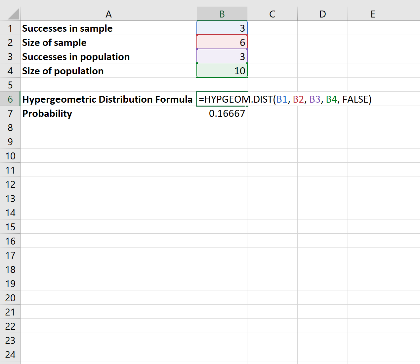Image resolution: width=420 pixels, height=364 pixels.
Task: Click inside the HYPGEOM.DIST formula text
Action: point(284,99)
